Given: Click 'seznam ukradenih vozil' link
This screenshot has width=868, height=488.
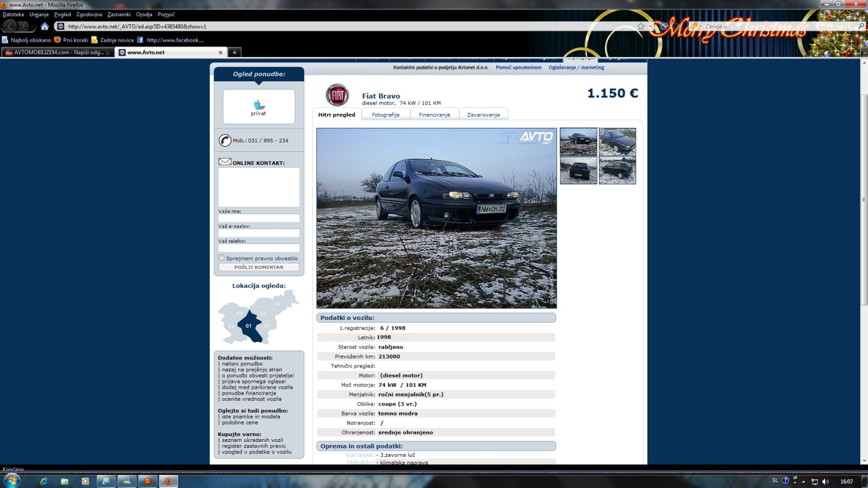Looking at the screenshot, I should [252, 440].
